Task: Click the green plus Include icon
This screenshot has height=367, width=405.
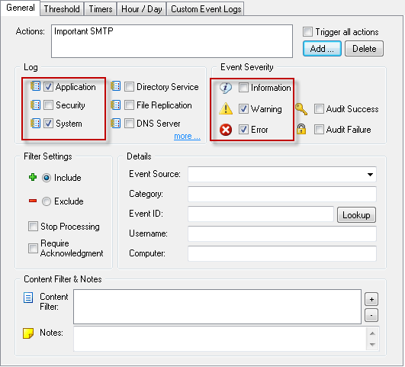Action: pos(33,177)
